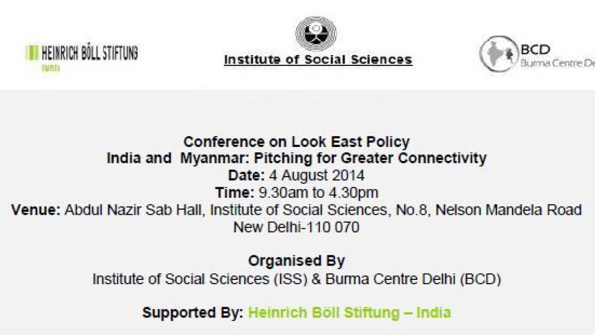The width and height of the screenshot is (595, 335).
Task: Open the green "Heinrich Böll Stiftung – India" link
Action: 349,312
